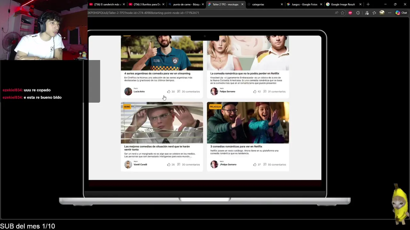
Task: Open author name 'Lucia Ieiro'
Action: 139,92
